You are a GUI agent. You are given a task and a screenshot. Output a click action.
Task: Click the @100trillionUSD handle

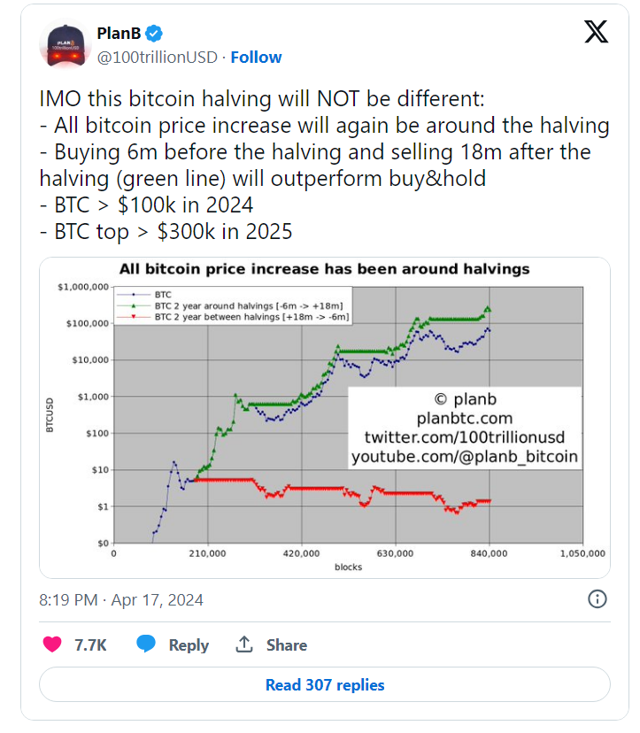[x=157, y=57]
